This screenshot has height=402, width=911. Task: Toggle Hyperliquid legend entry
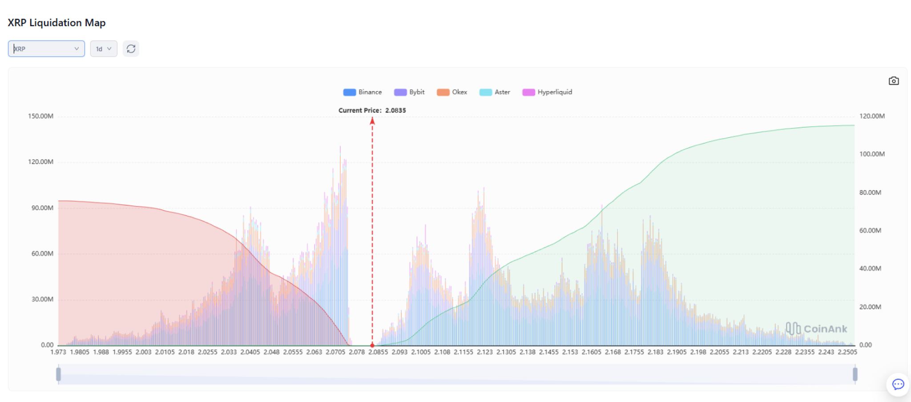[x=547, y=92]
